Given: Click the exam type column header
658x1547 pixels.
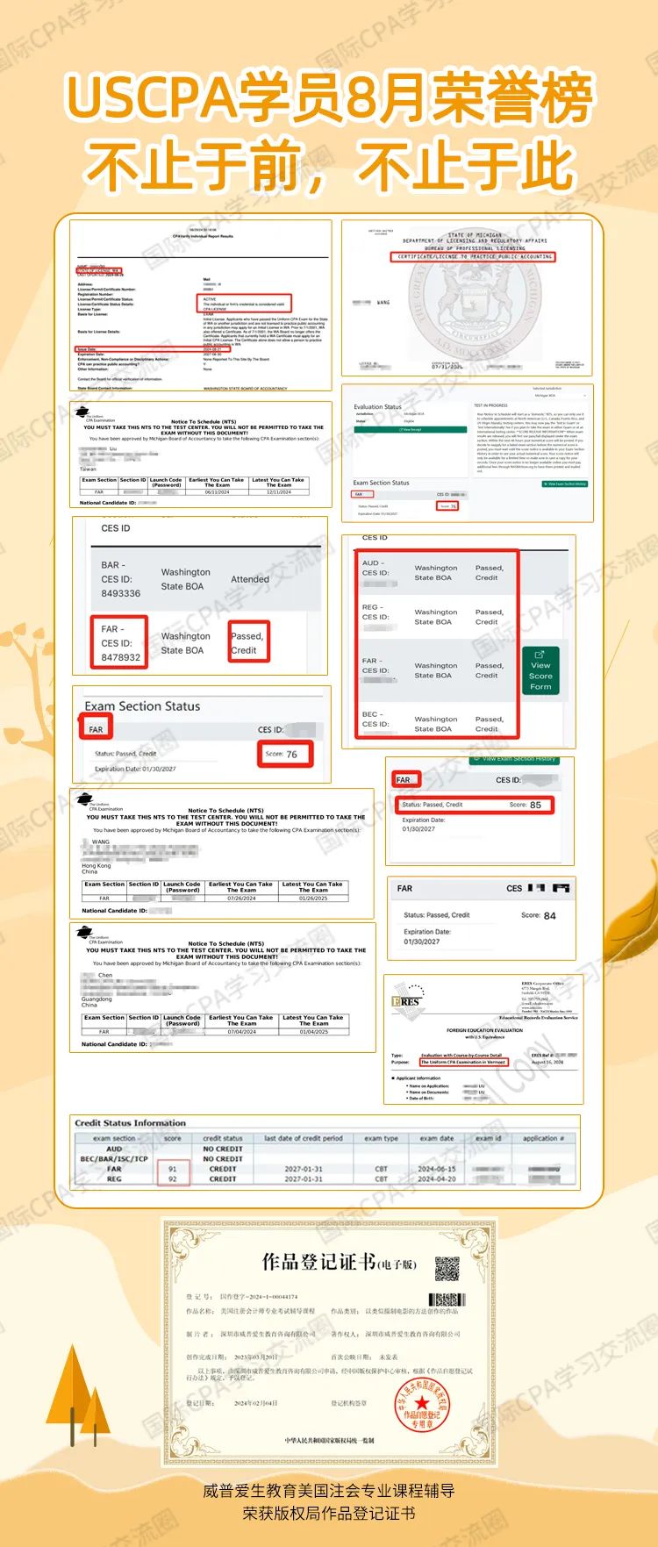Looking at the screenshot, I should pos(381,1138).
